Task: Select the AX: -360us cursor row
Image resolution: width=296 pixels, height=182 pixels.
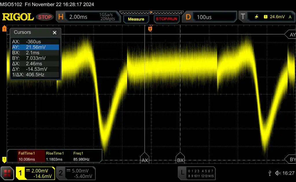Action: 36,42
